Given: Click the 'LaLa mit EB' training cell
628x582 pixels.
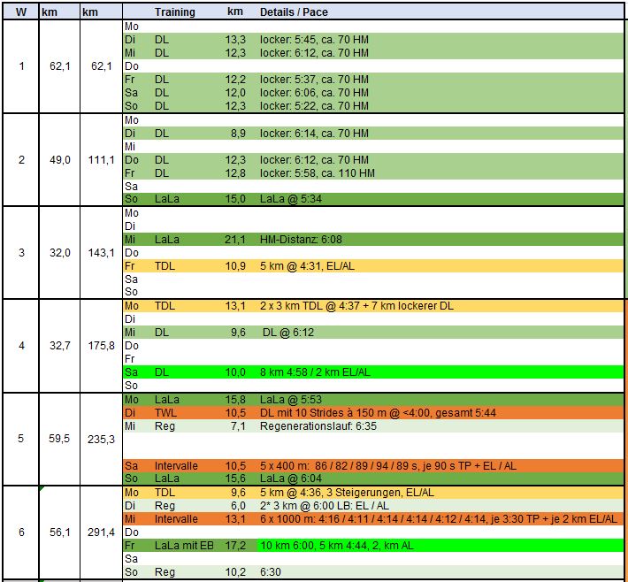Looking at the screenshot, I should click(x=181, y=545).
